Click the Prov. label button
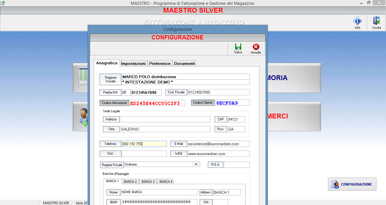This screenshot has height=205, width=386. pos(221,129)
